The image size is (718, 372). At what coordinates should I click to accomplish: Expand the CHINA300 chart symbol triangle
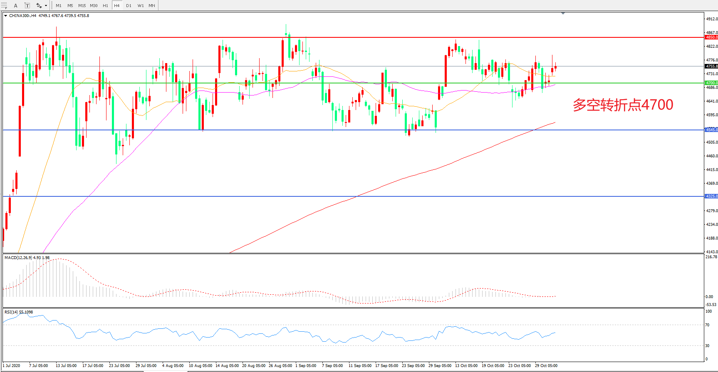5,16
